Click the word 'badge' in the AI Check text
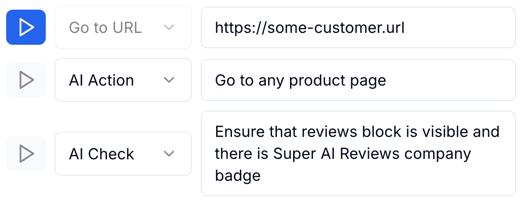 tap(238, 176)
